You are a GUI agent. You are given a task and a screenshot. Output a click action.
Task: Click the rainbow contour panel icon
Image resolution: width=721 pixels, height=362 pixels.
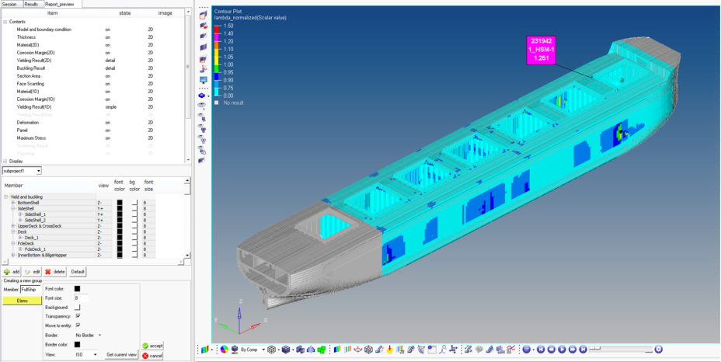point(337,350)
